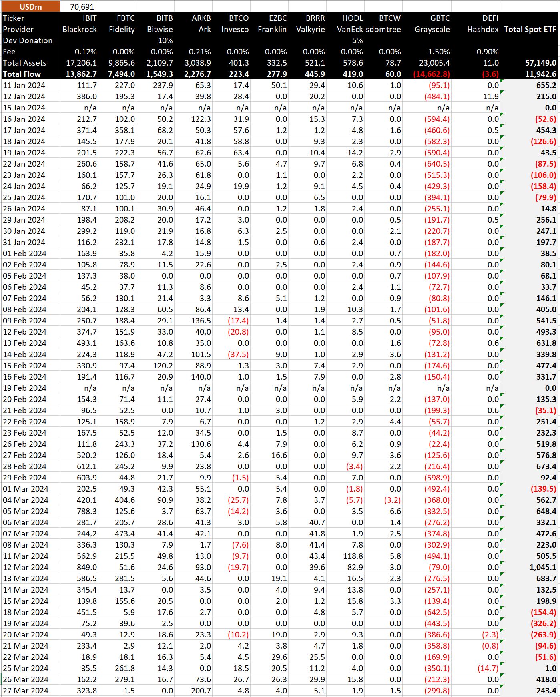Image resolution: width=560 pixels, height=697 pixels.
Task: Select the orange USDm header cell
Action: (x=30, y=6)
